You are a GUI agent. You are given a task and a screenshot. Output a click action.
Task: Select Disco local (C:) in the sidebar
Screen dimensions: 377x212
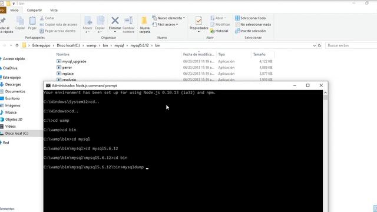[16, 134]
